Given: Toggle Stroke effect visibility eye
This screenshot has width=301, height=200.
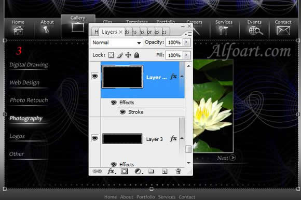Looking at the screenshot, I should (x=122, y=112).
